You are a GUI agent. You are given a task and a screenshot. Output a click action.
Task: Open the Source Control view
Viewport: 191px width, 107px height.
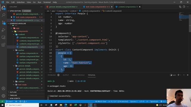point(3,23)
